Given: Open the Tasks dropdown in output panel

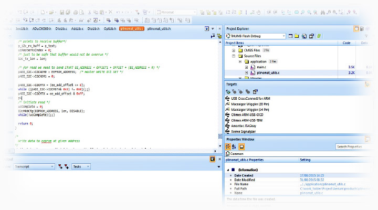Looking at the screenshot, I should click(x=88, y=166).
